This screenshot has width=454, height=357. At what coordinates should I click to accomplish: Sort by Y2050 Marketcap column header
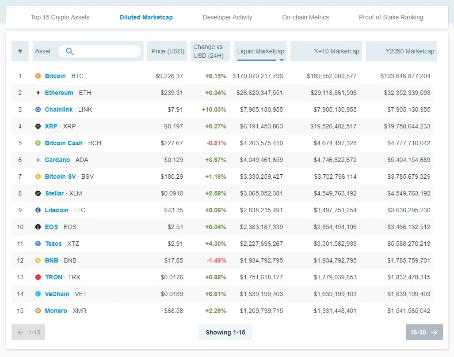point(401,51)
